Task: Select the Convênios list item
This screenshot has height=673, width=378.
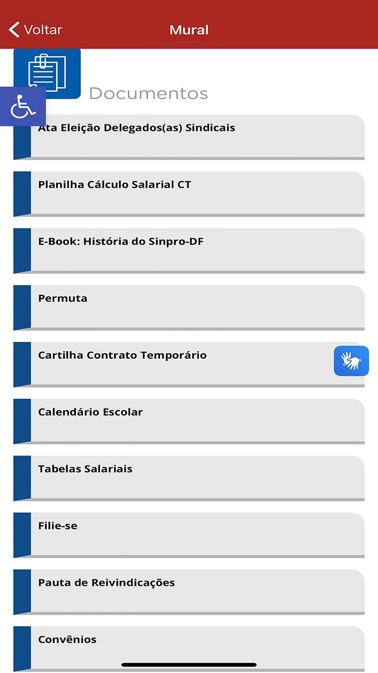Action: [189, 644]
